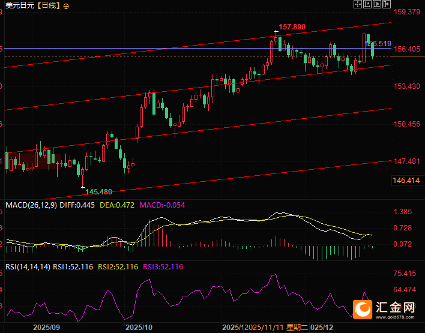Click the chart play-forward icon
The height and width of the screenshot is (333, 425).
[377, 4]
